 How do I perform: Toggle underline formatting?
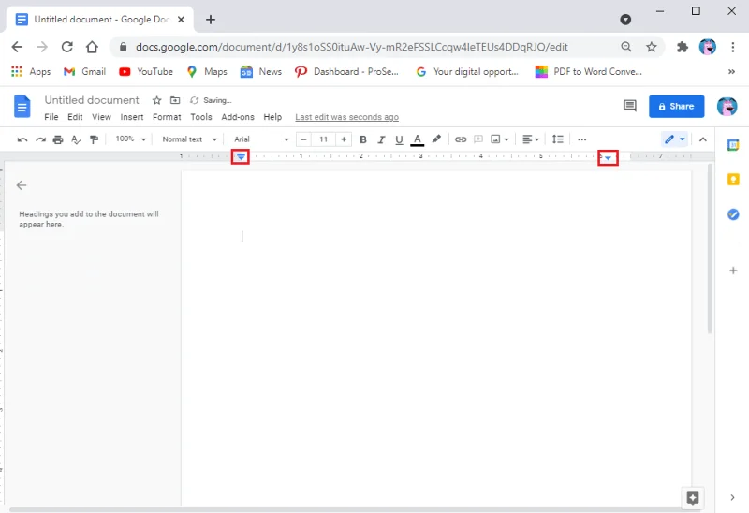click(x=399, y=139)
